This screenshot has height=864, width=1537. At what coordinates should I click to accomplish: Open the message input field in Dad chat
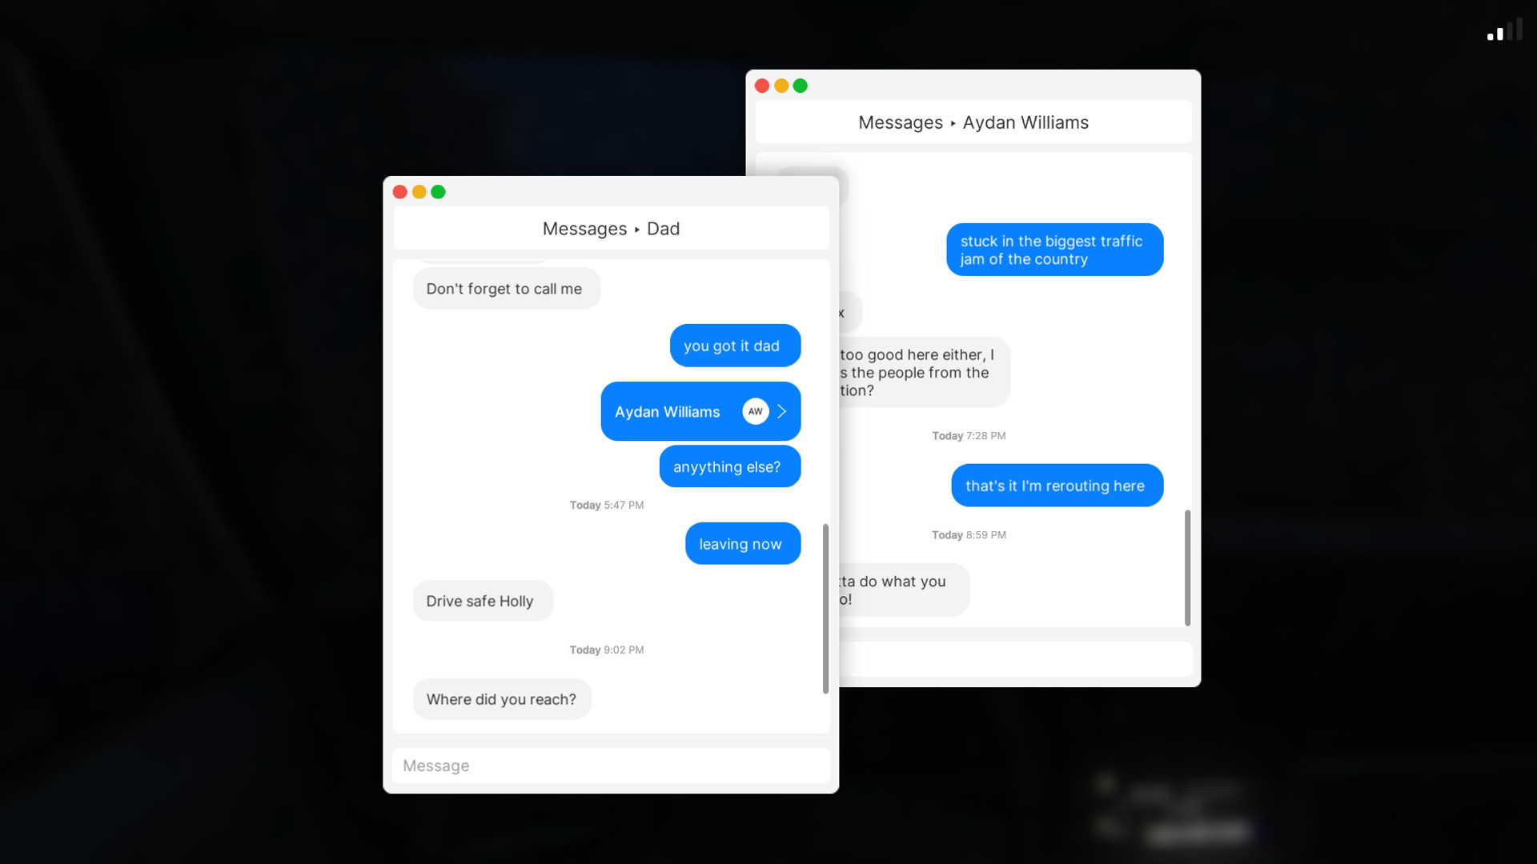tap(610, 765)
